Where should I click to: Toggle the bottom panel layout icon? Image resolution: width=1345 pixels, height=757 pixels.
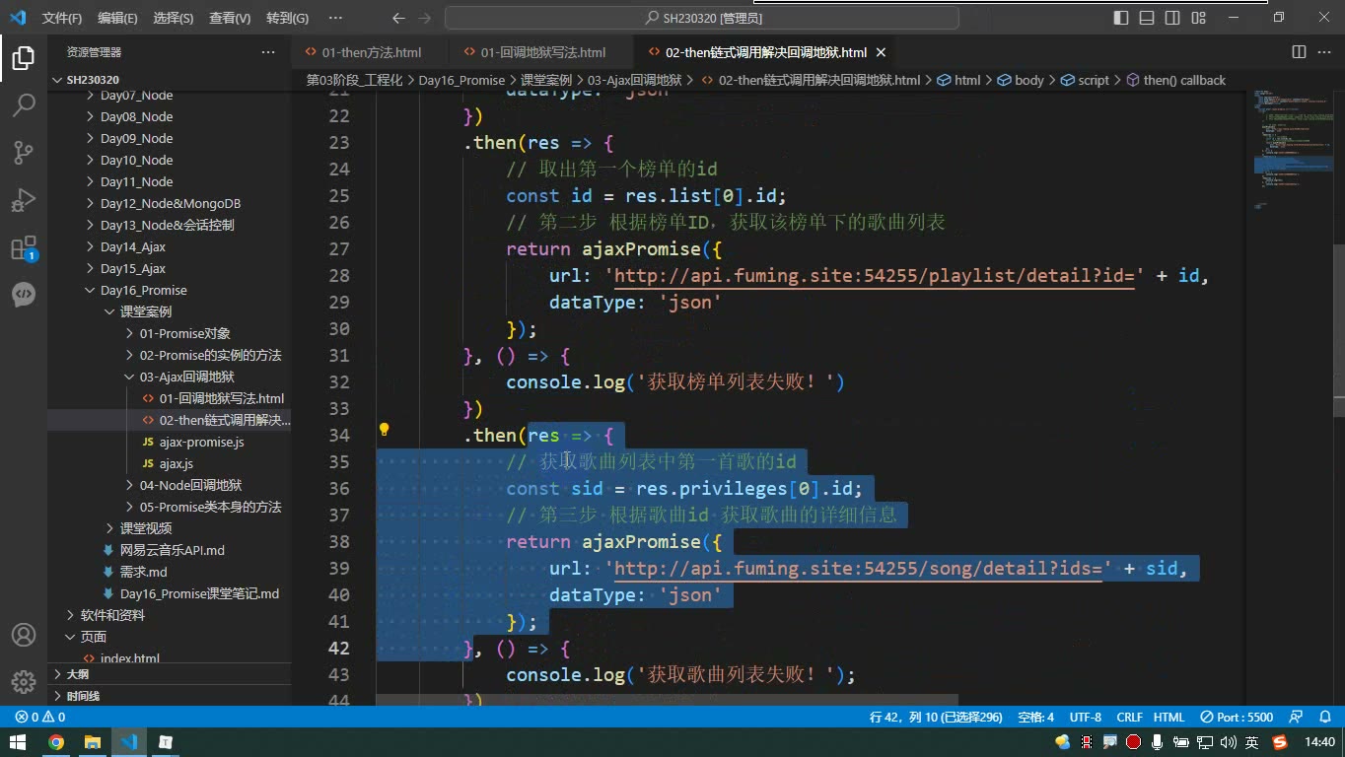tap(1147, 18)
